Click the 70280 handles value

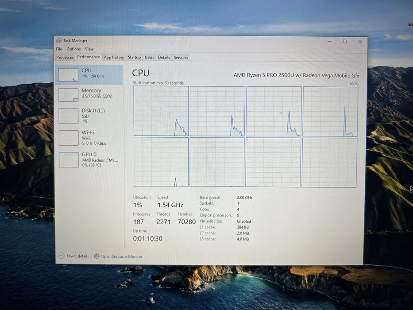(x=186, y=222)
